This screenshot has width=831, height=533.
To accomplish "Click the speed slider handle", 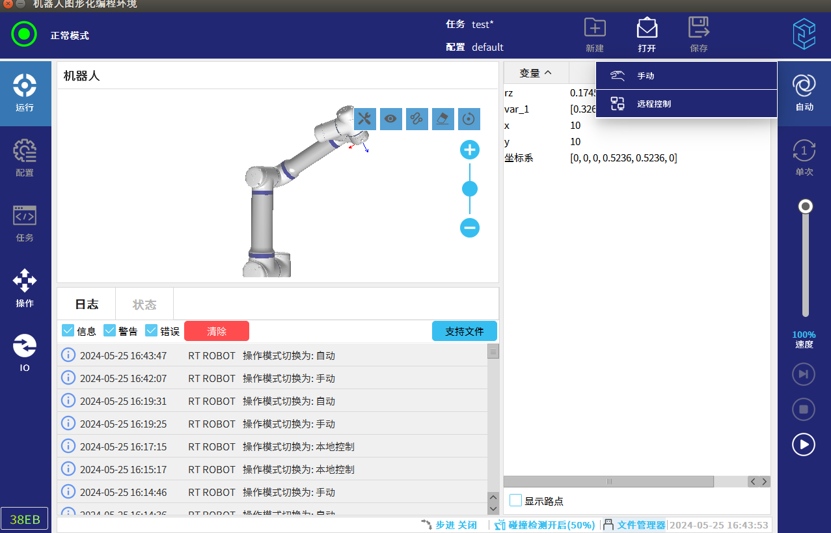I will pyautogui.click(x=806, y=206).
